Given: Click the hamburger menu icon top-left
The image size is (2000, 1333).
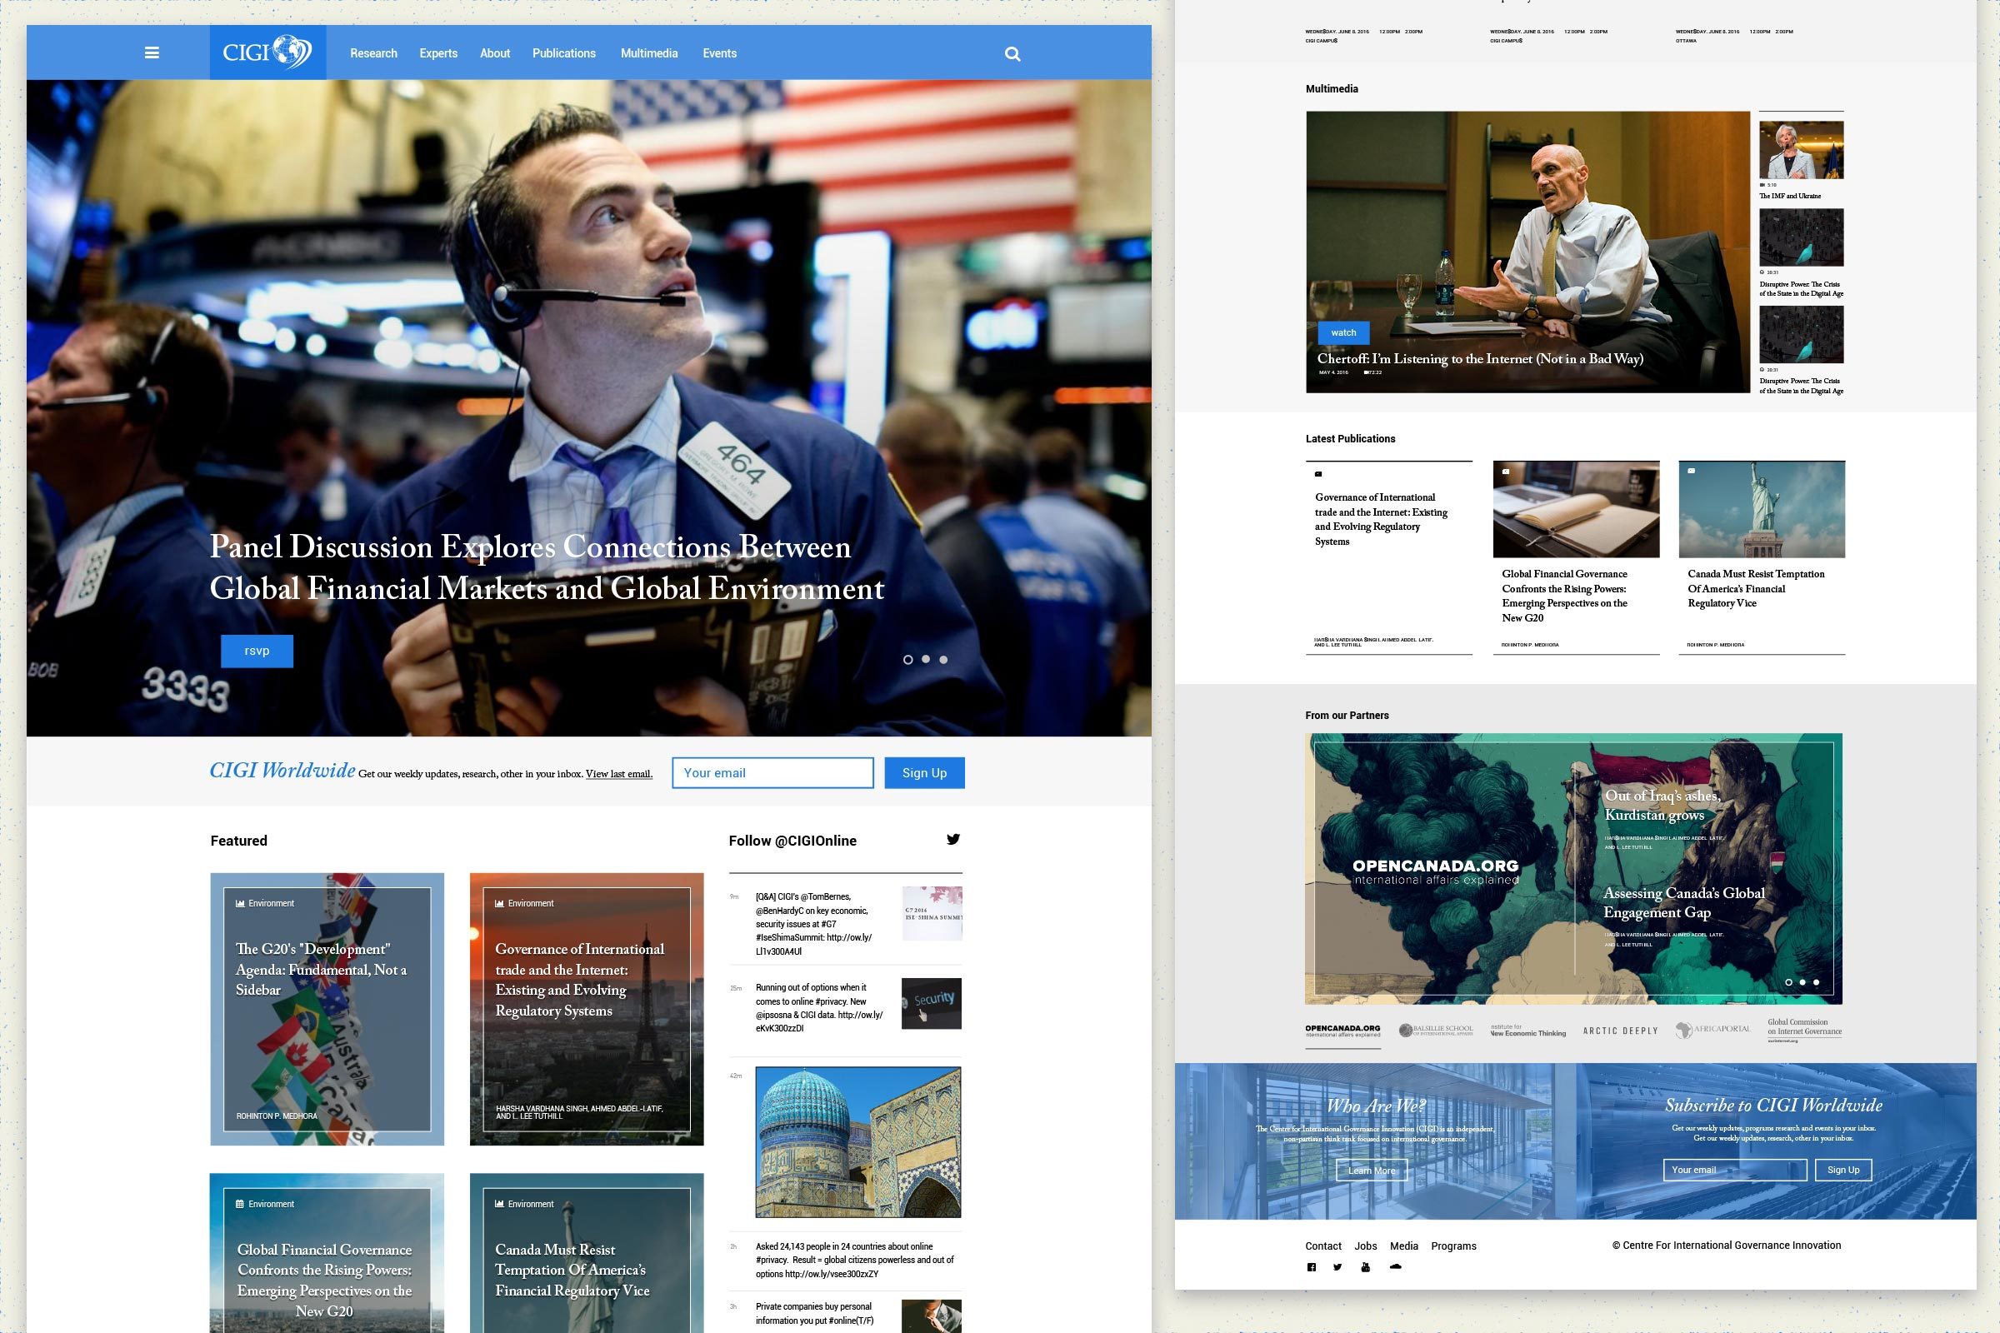Looking at the screenshot, I should (x=152, y=52).
